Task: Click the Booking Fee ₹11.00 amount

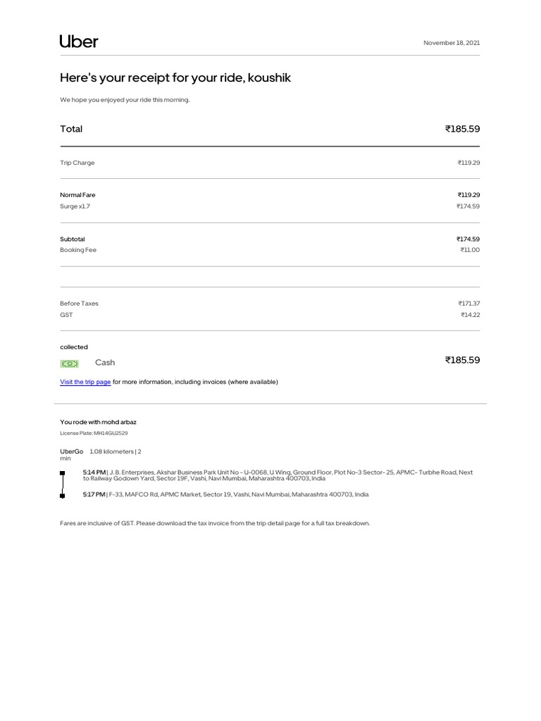Action: click(x=470, y=250)
